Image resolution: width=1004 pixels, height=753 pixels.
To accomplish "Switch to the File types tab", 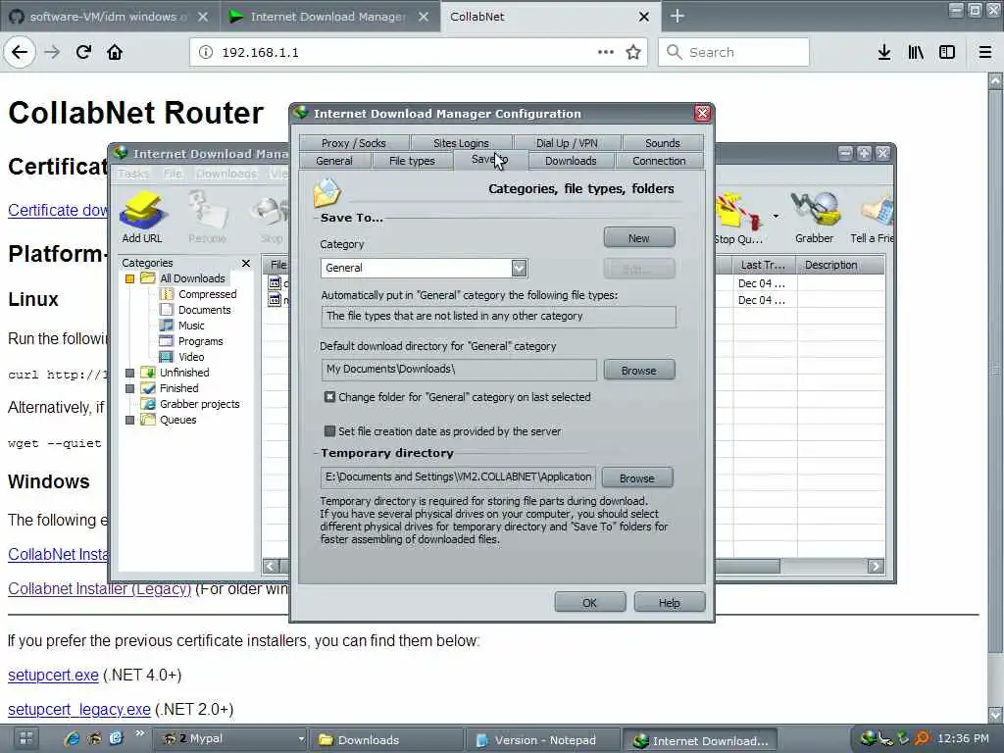I will (412, 161).
